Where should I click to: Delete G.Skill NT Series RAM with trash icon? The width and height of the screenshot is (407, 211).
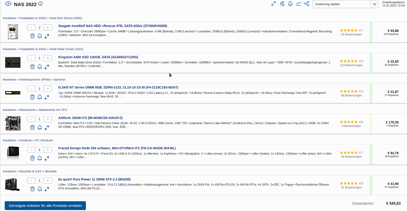click(32, 97)
